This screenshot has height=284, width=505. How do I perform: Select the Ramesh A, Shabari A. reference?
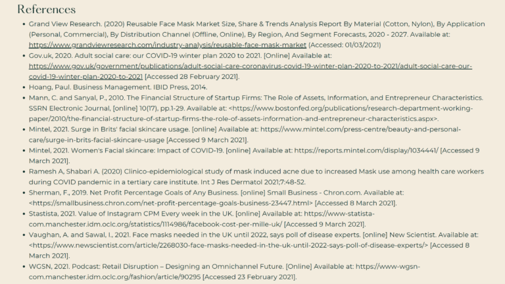point(256,177)
